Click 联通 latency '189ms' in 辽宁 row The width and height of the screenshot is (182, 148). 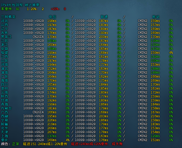click(x=103, y=29)
